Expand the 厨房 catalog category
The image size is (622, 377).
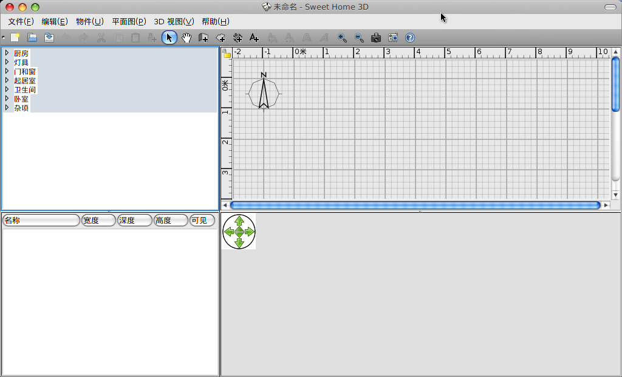click(x=7, y=53)
